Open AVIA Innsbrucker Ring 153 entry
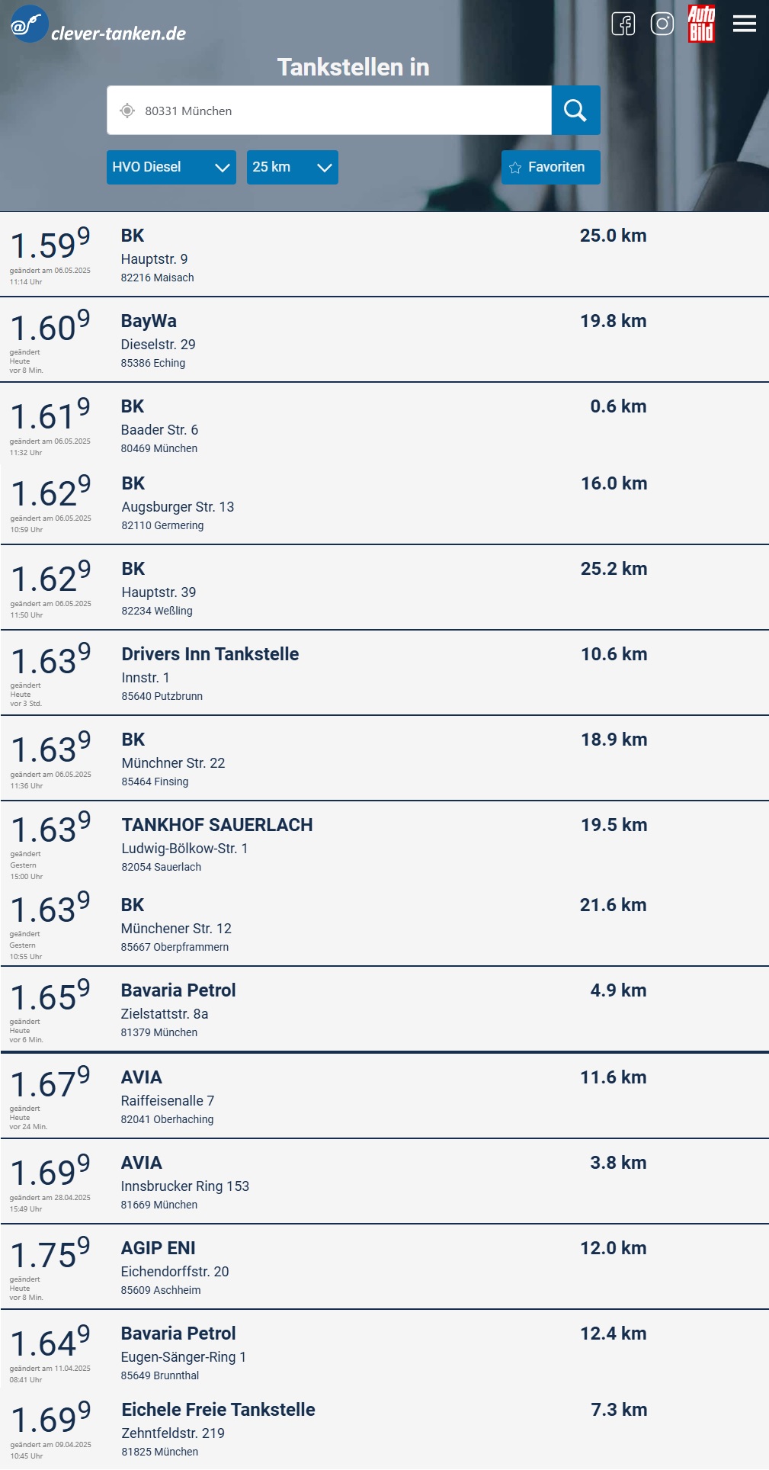The height and width of the screenshot is (1470, 769). click(x=305, y=1182)
